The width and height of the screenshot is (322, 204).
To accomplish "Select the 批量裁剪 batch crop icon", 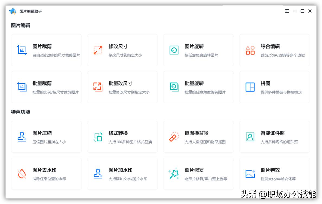I will point(22,87).
